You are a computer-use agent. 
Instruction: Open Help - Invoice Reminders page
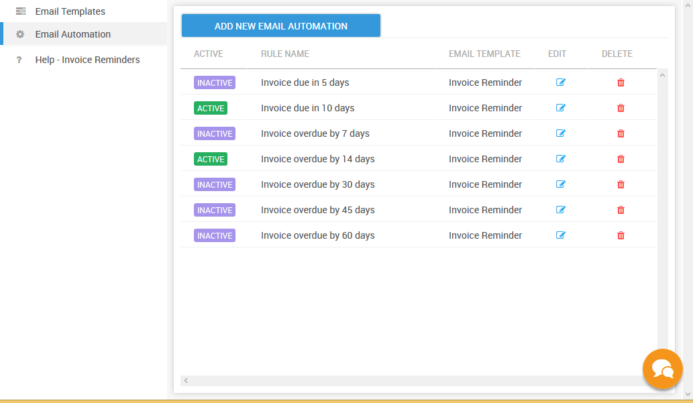[87, 60]
